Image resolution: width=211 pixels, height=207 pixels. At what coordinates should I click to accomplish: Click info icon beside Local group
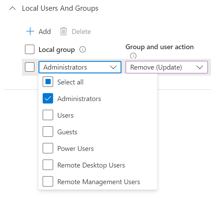[83, 49]
